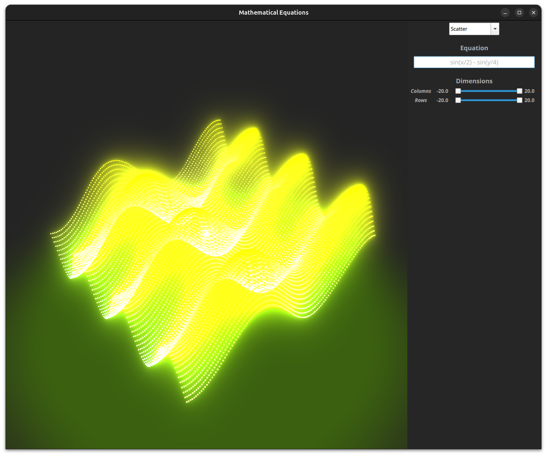Image resolution: width=547 pixels, height=456 pixels.
Task: Click the middle of the Columns slider track
Action: click(488, 91)
